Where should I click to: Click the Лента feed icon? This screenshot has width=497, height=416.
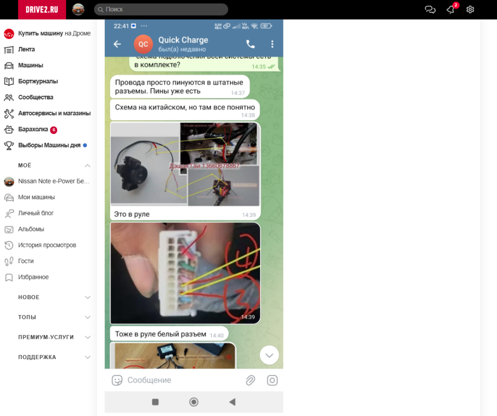coord(9,50)
